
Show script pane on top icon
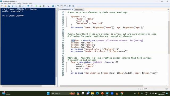58,6
